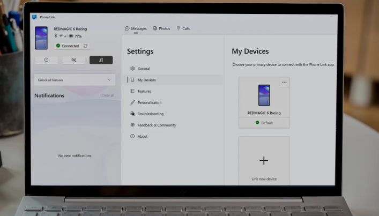Open Feedback & Community section
This screenshot has height=216, width=379.
pyautogui.click(x=173, y=125)
